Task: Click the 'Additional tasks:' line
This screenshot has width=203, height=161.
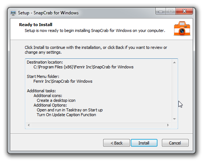Action: pos(41,91)
